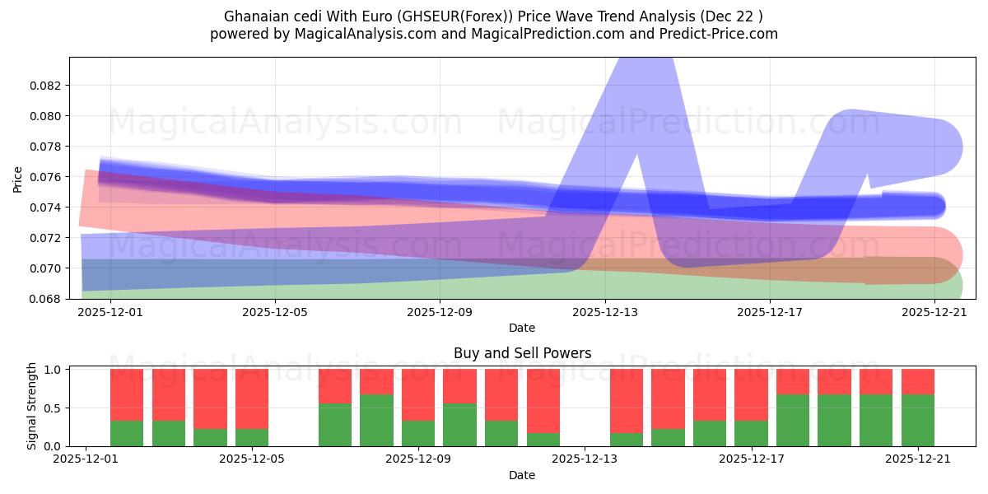This screenshot has width=988, height=494.
Task: Click the Buy and Sell Powers title
Action: (521, 354)
